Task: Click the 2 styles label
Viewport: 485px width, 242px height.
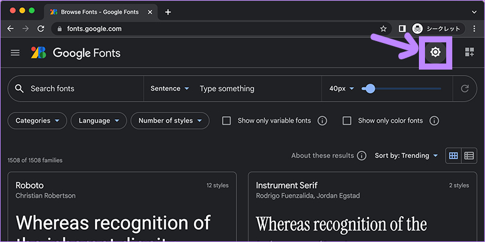Action: [x=459, y=186]
